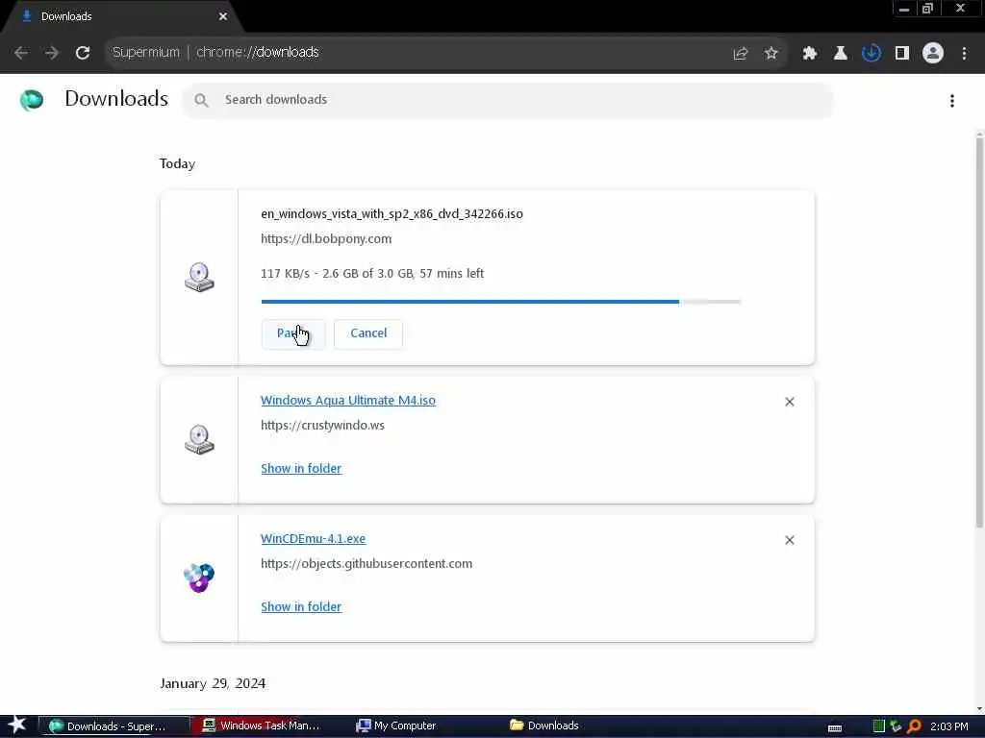Remove WinCDEmu-4.1.exe from list
This screenshot has width=985, height=738.
click(790, 540)
